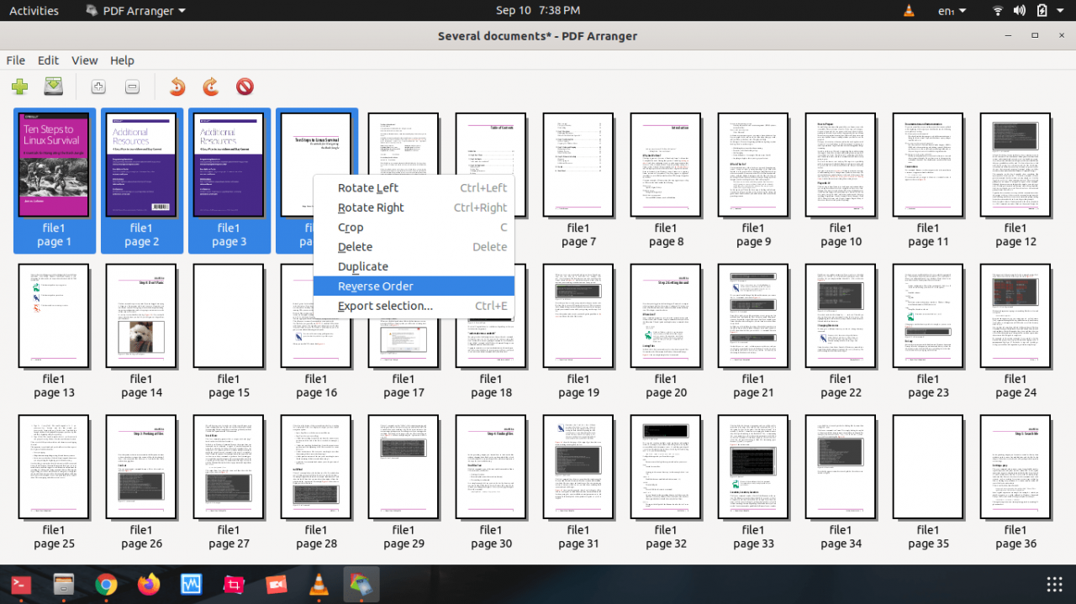Click the green plus import icon

pos(19,86)
